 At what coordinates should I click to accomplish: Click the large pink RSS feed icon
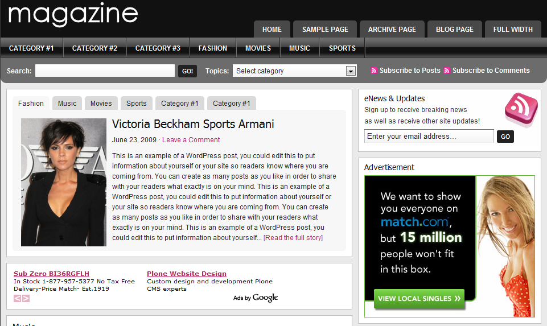click(x=521, y=109)
